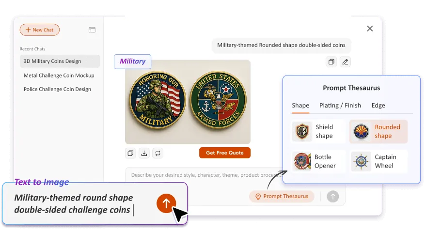Select the Rounded shape option
The width and height of the screenshot is (426, 230).
pos(379,131)
